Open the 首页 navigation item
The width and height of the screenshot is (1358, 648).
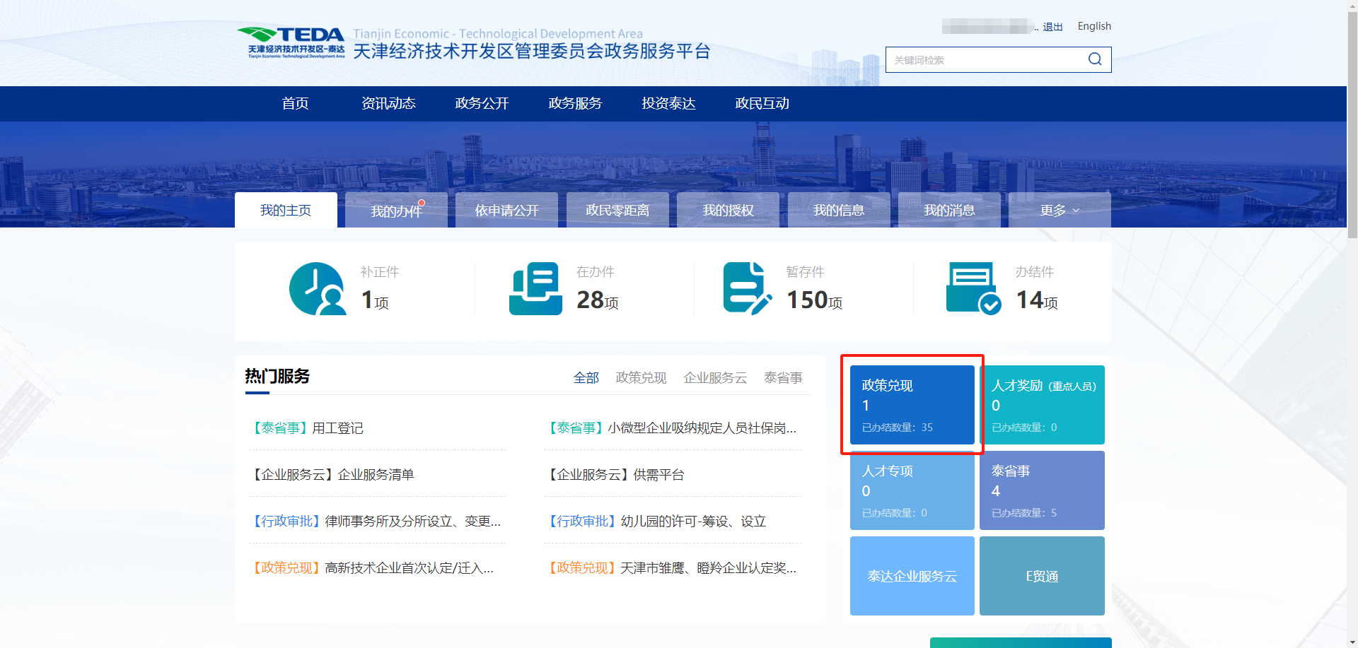pos(295,103)
